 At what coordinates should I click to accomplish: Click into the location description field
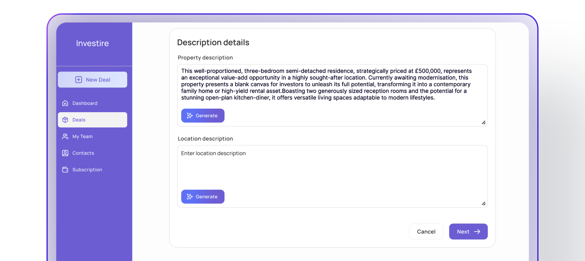[x=332, y=169]
